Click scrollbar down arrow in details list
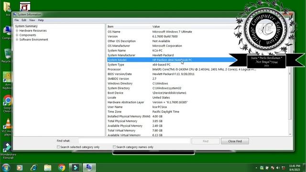 pos(290,134)
